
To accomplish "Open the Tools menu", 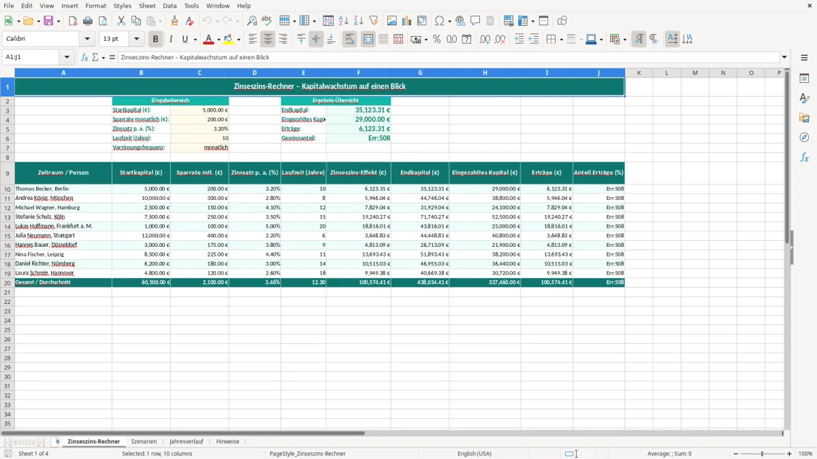I will [191, 5].
